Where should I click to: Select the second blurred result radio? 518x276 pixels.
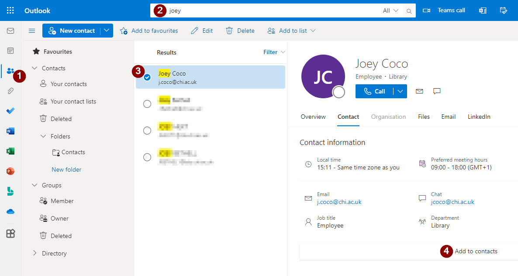tap(147, 104)
